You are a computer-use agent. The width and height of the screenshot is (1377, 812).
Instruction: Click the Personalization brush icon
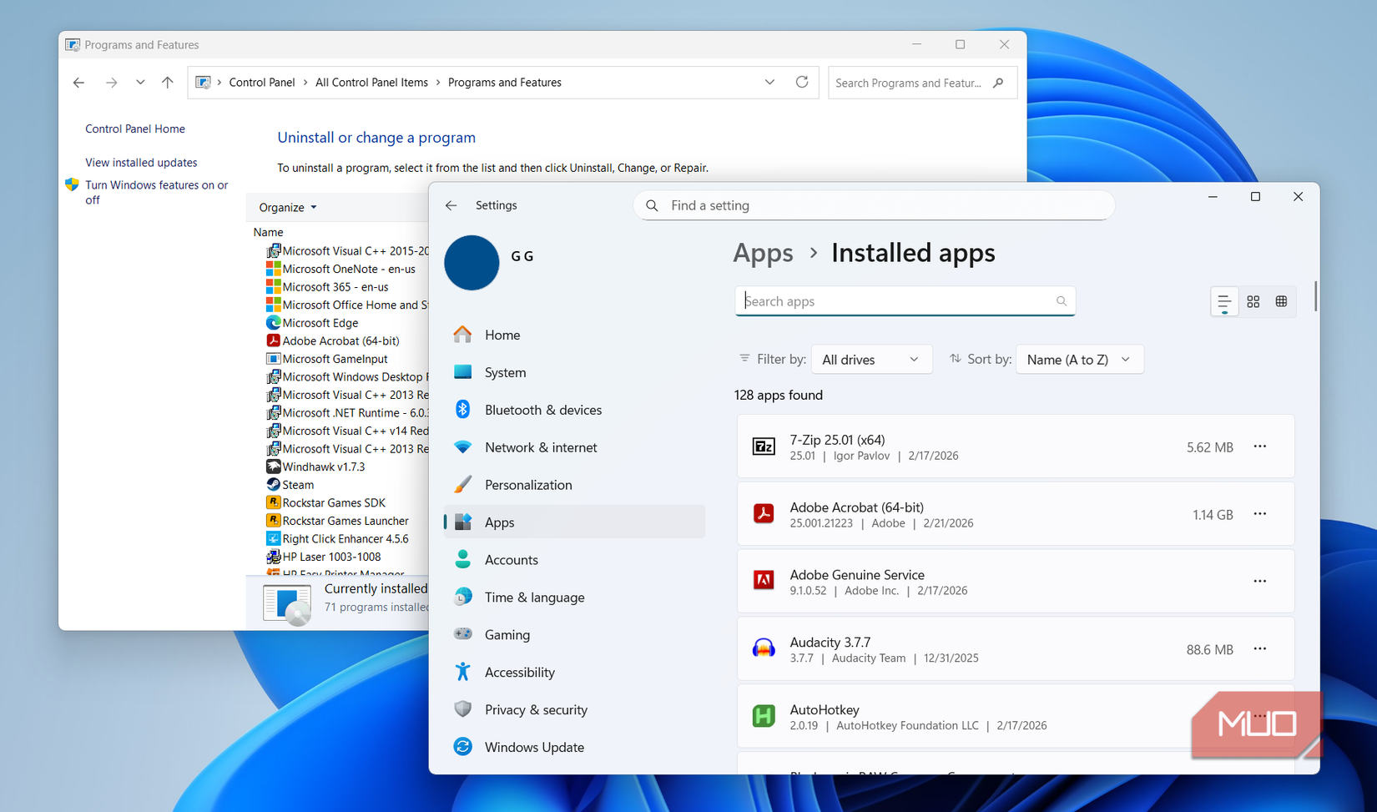click(462, 485)
